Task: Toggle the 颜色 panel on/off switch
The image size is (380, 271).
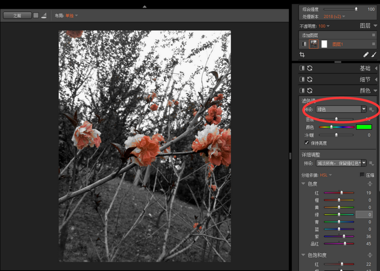Action: [302, 91]
